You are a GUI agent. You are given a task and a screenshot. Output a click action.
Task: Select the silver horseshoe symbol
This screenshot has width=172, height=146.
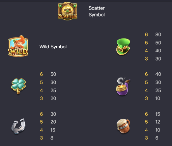18,126
